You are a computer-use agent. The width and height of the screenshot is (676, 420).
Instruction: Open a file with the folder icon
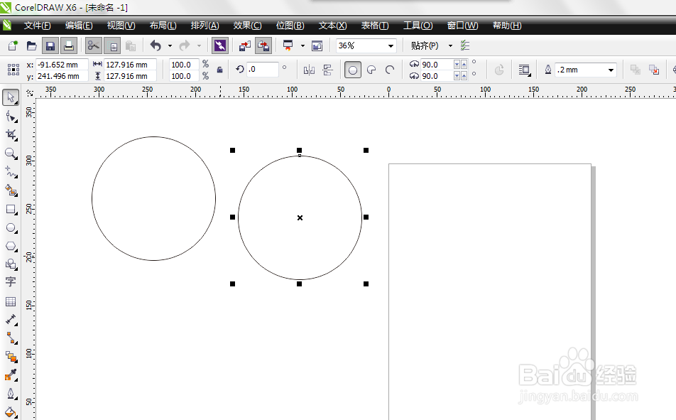[x=31, y=45]
